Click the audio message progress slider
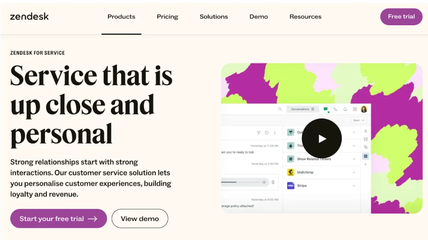 pyautogui.click(x=240, y=182)
